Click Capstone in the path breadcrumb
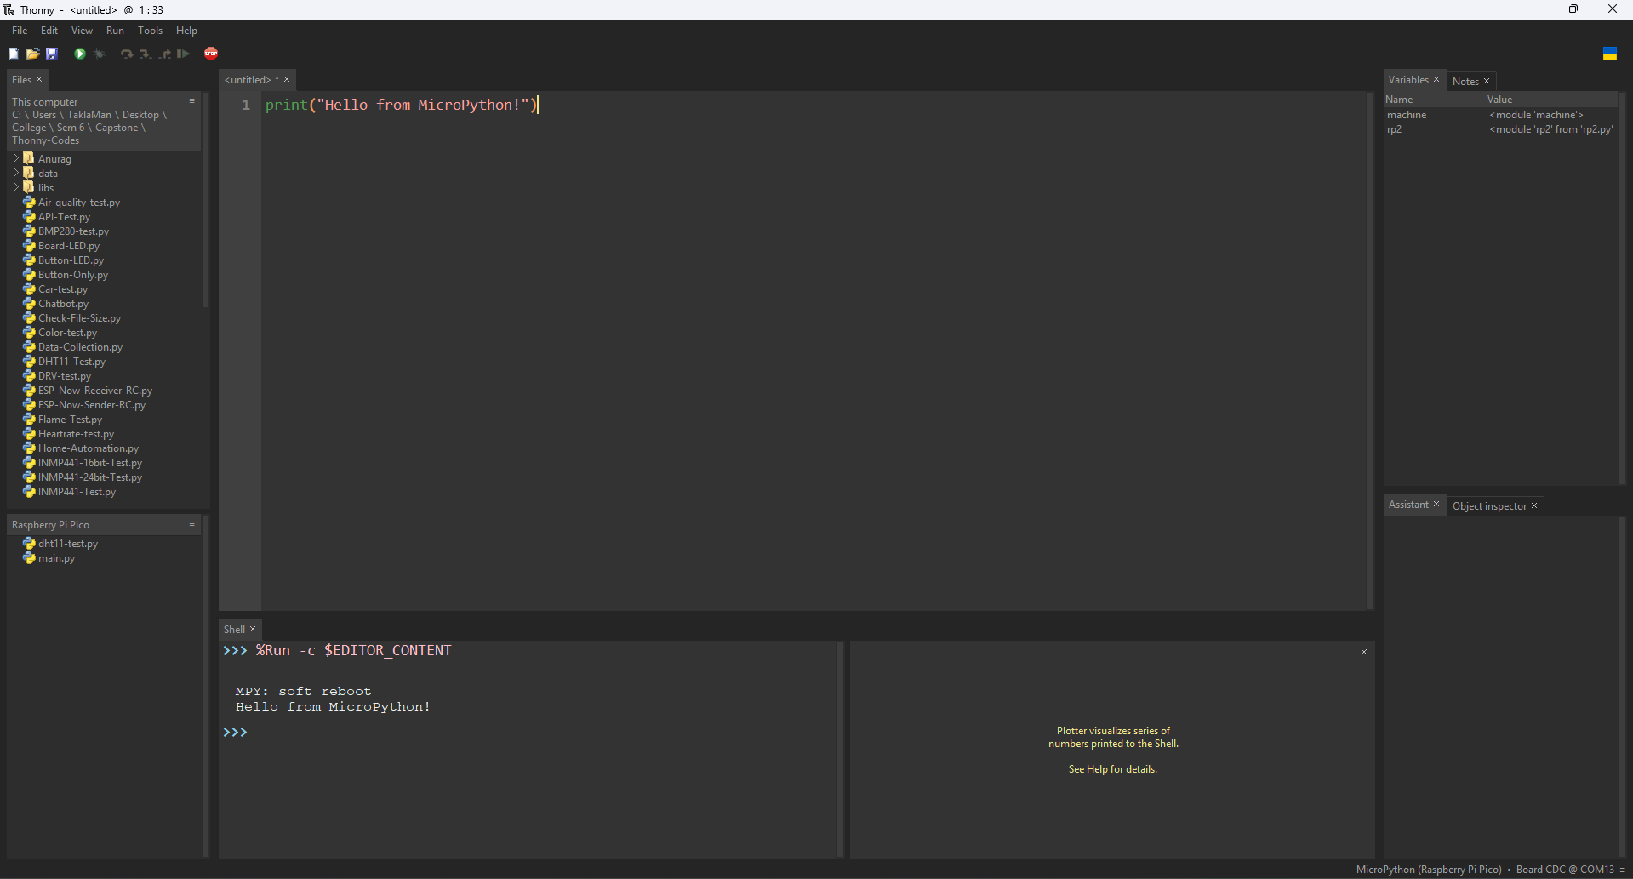The width and height of the screenshot is (1633, 879). [117, 128]
